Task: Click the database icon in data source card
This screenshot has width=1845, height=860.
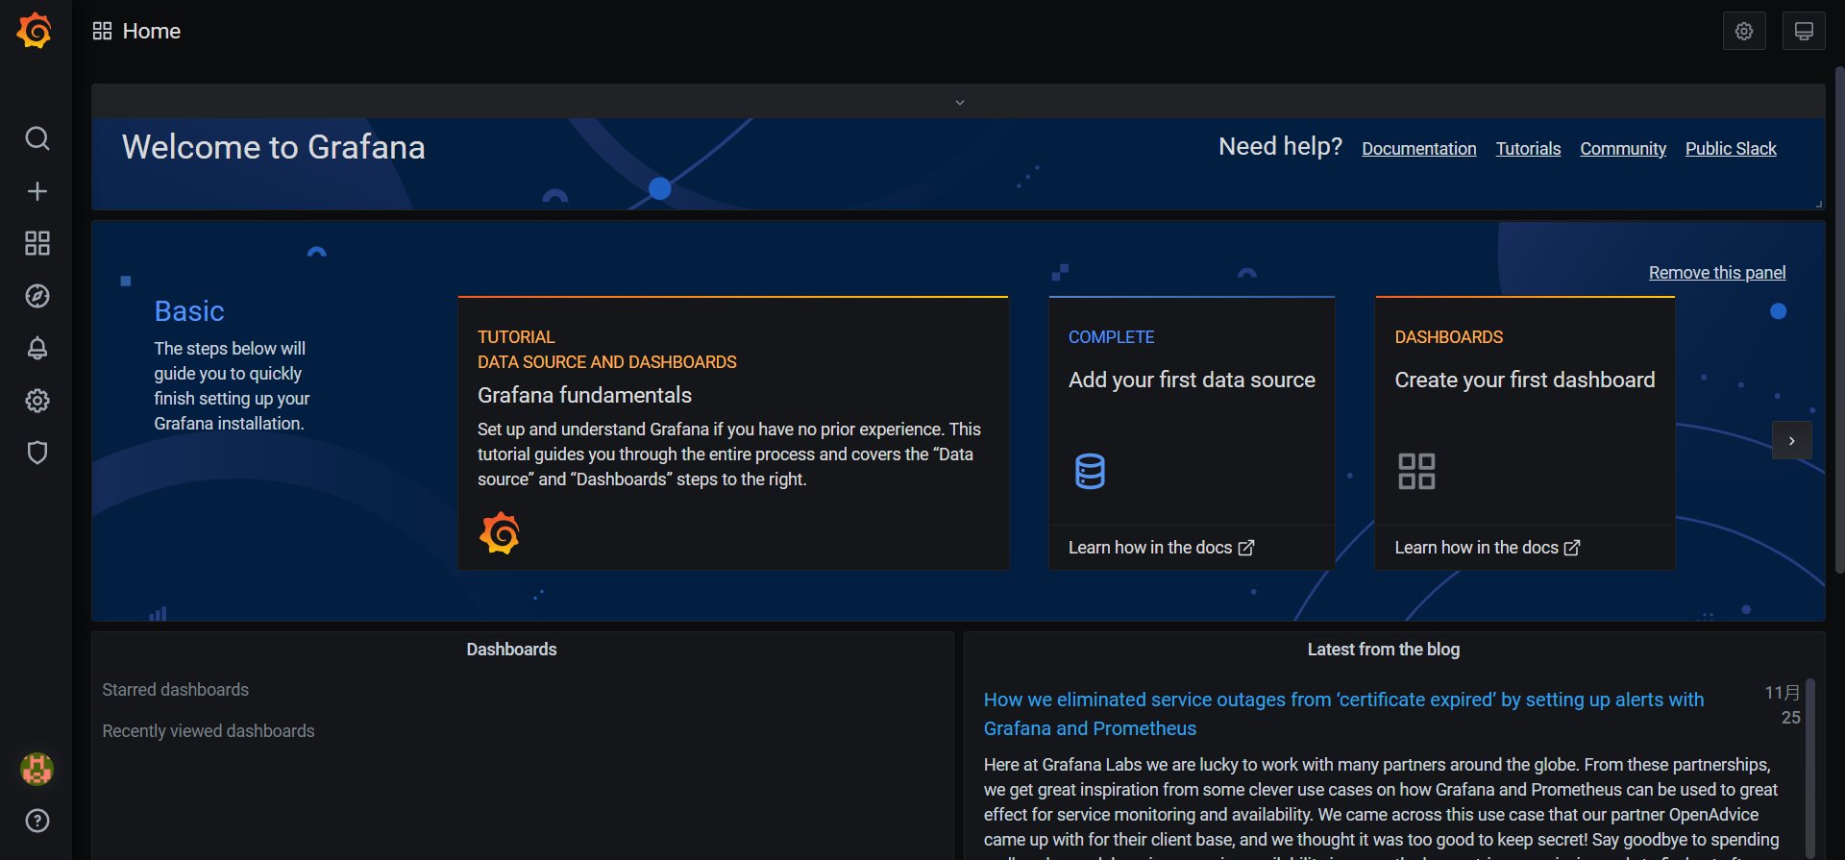Action: 1090,471
